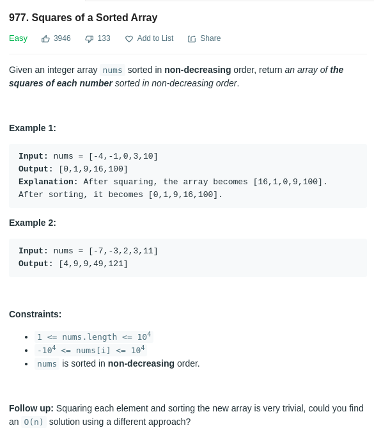Open the Add to List option
The width and height of the screenshot is (374, 437).
[155, 38]
